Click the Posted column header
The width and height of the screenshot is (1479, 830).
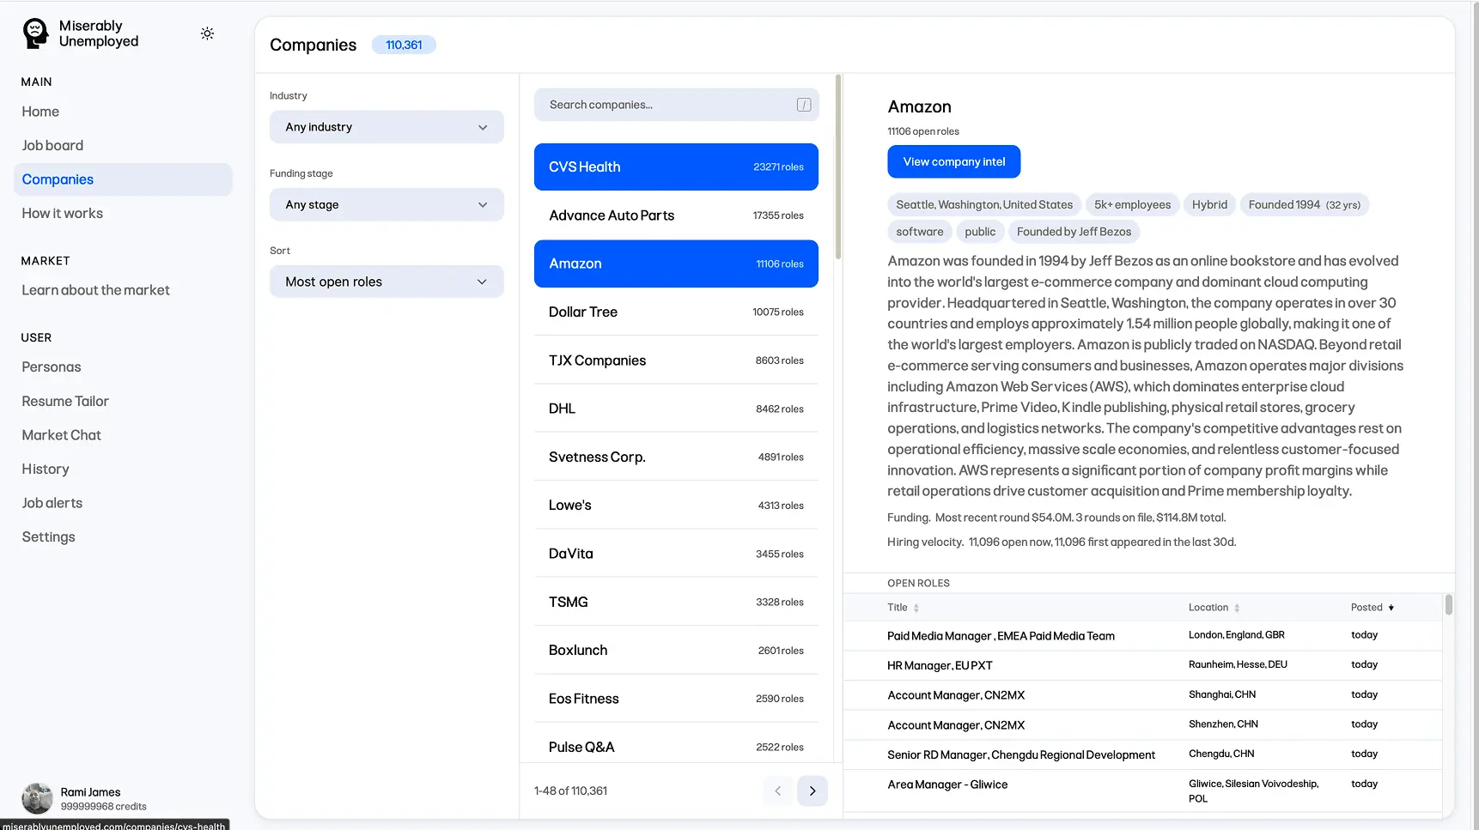click(x=1366, y=608)
